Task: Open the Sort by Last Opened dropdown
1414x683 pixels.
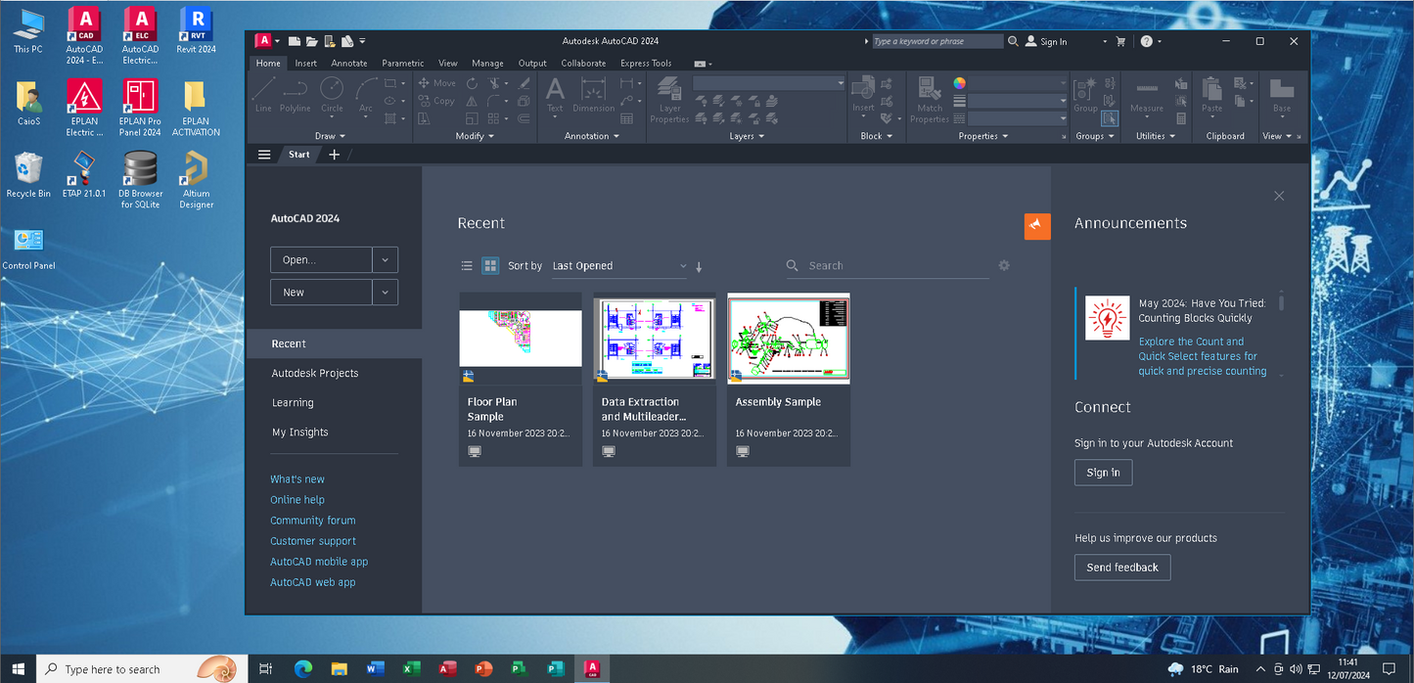Action: [619, 266]
